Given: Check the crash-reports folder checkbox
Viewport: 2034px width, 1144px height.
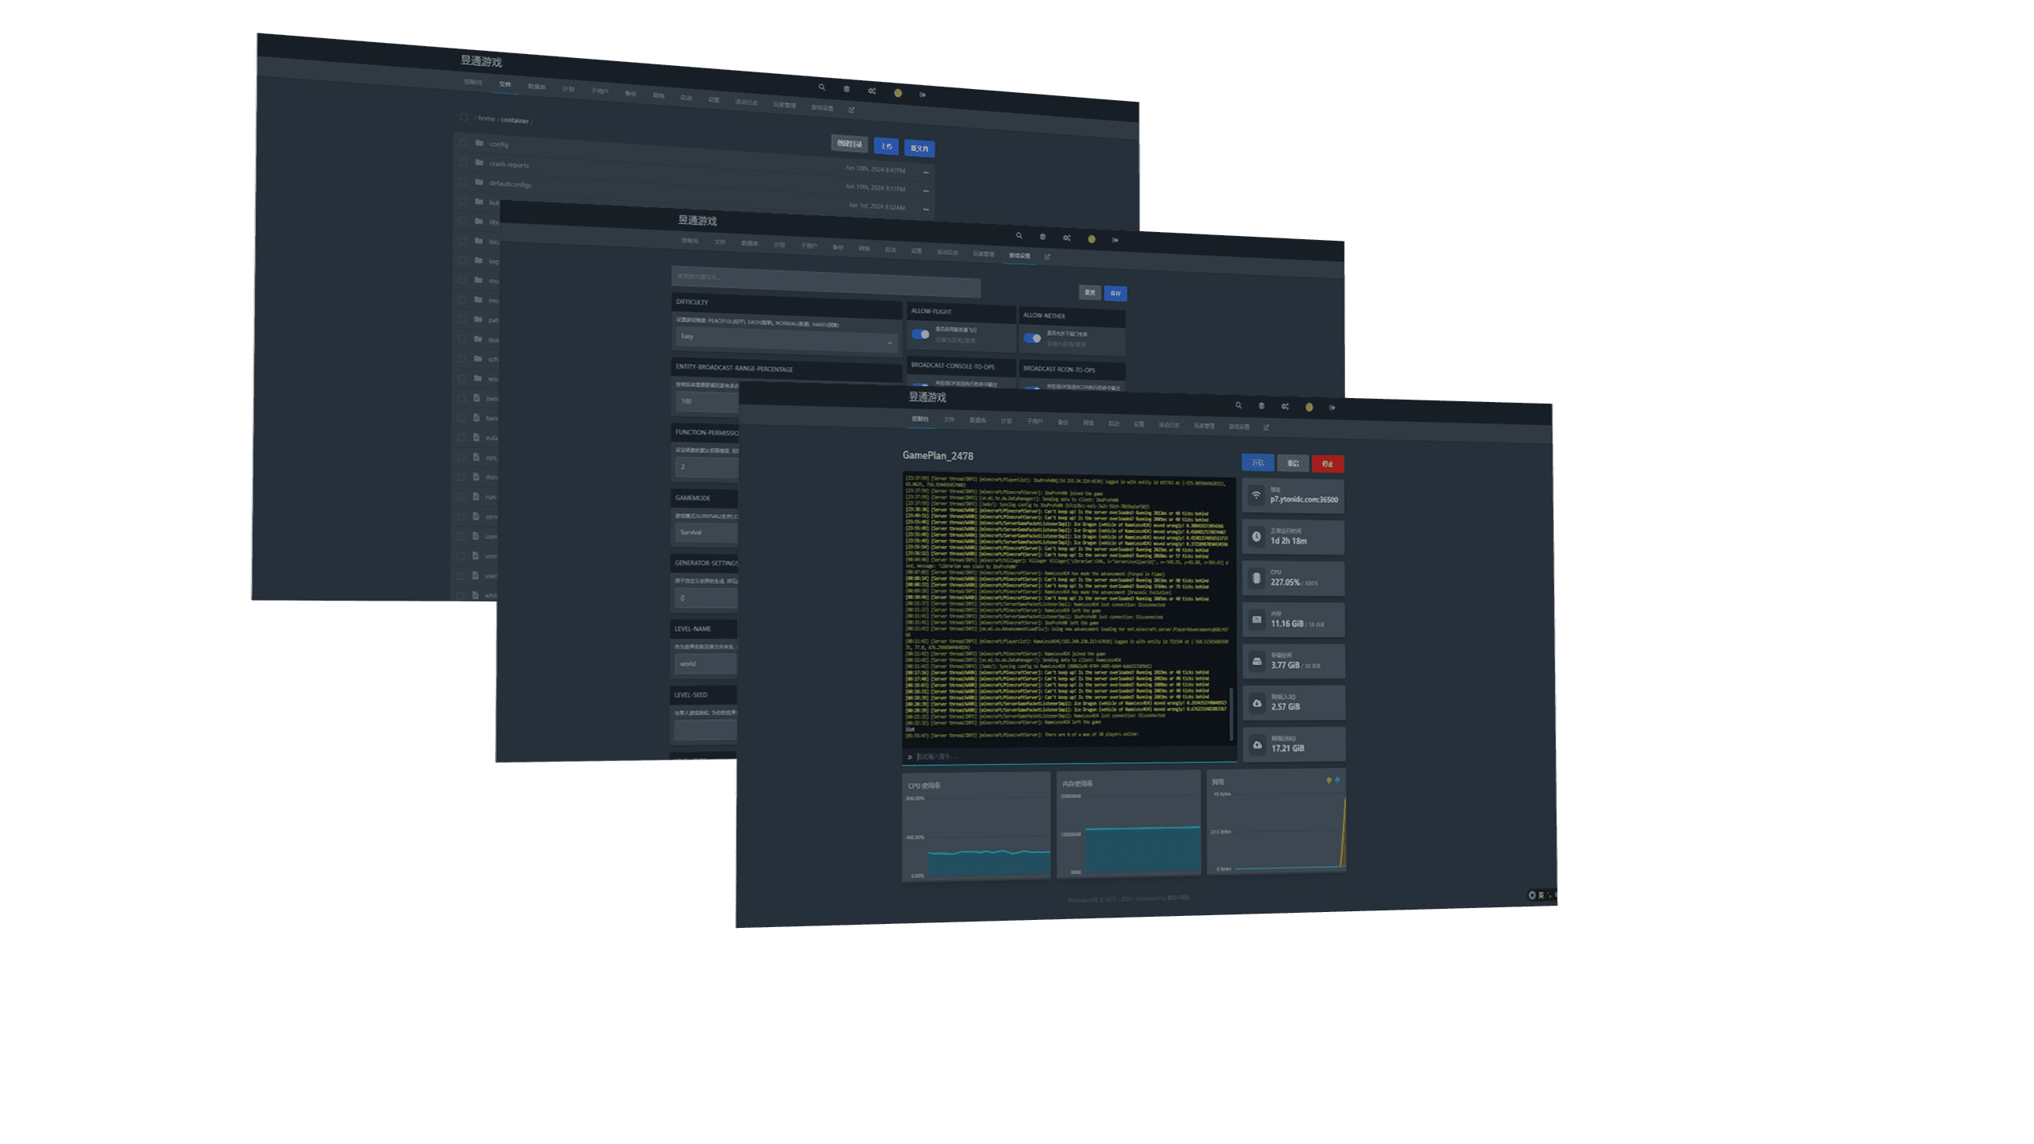Looking at the screenshot, I should [463, 162].
